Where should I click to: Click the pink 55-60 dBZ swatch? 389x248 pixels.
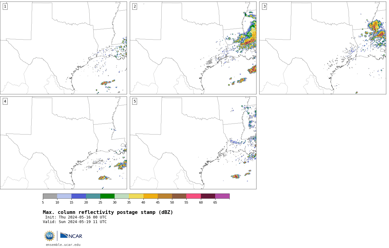point(194,196)
